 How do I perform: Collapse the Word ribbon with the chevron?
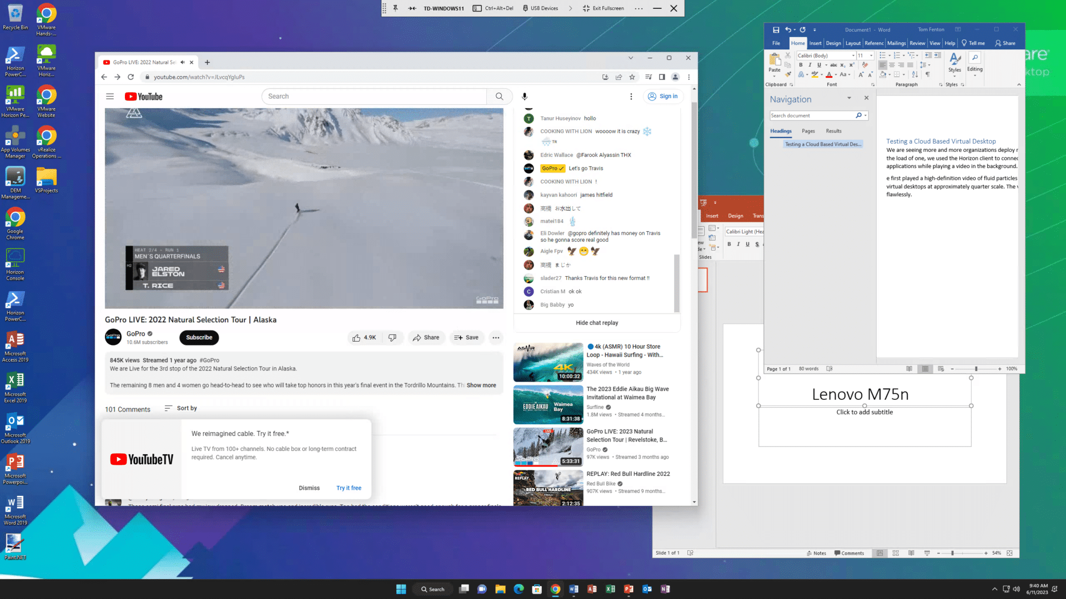point(1019,84)
